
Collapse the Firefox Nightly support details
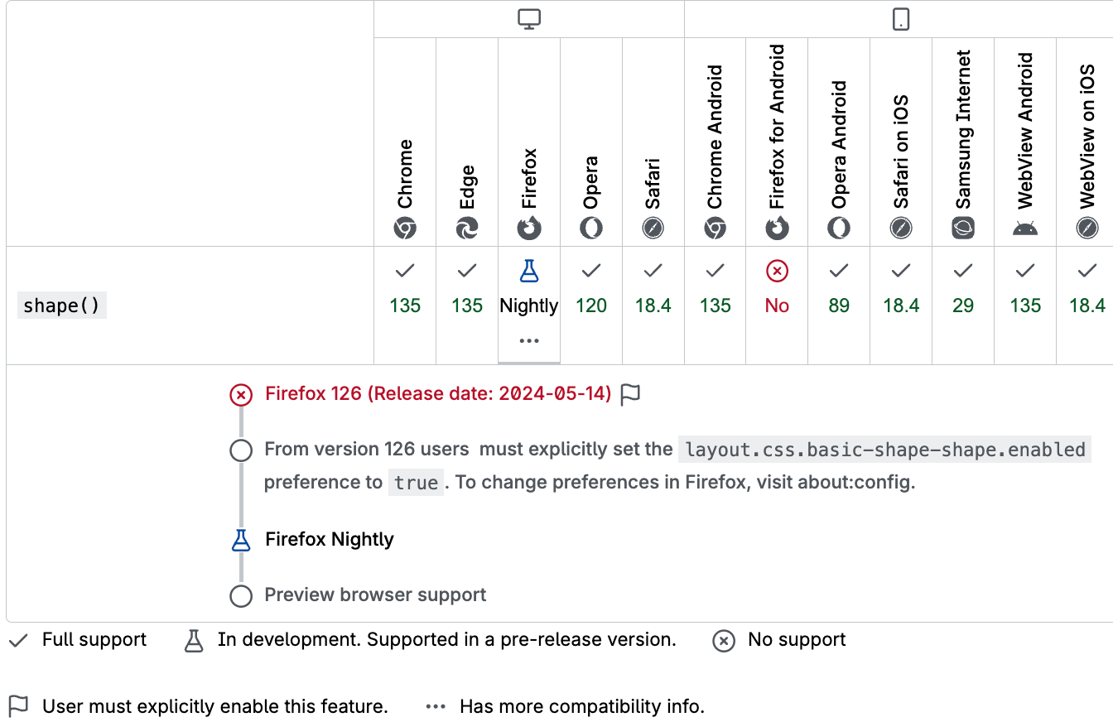tap(529, 305)
